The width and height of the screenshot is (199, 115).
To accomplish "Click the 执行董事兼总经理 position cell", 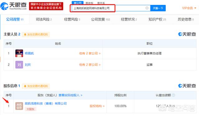I will pos(150,53).
